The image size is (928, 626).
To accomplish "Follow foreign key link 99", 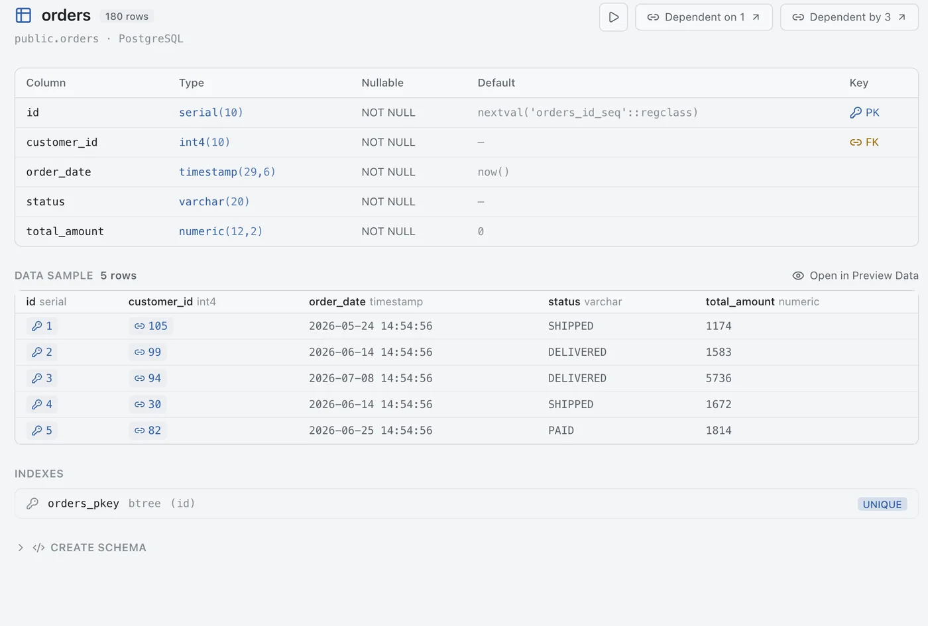I will click(147, 352).
